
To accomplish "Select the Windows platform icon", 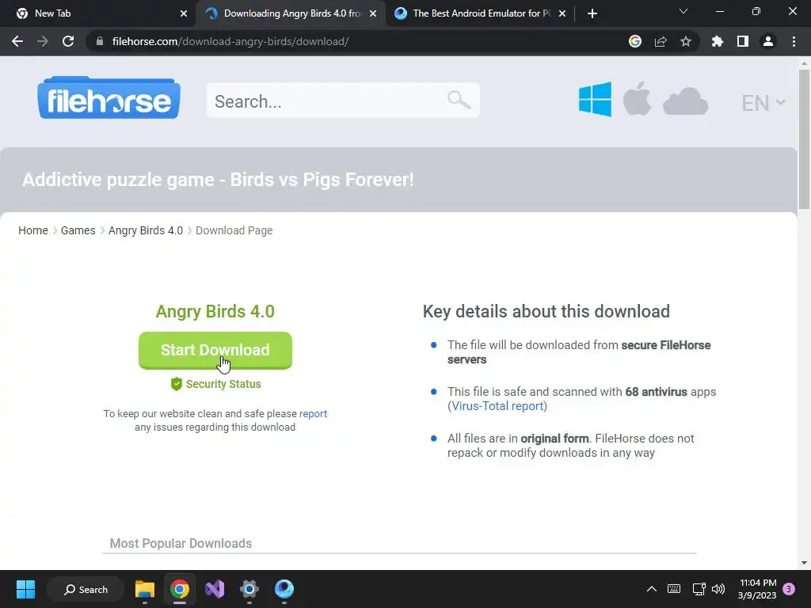I will [595, 99].
